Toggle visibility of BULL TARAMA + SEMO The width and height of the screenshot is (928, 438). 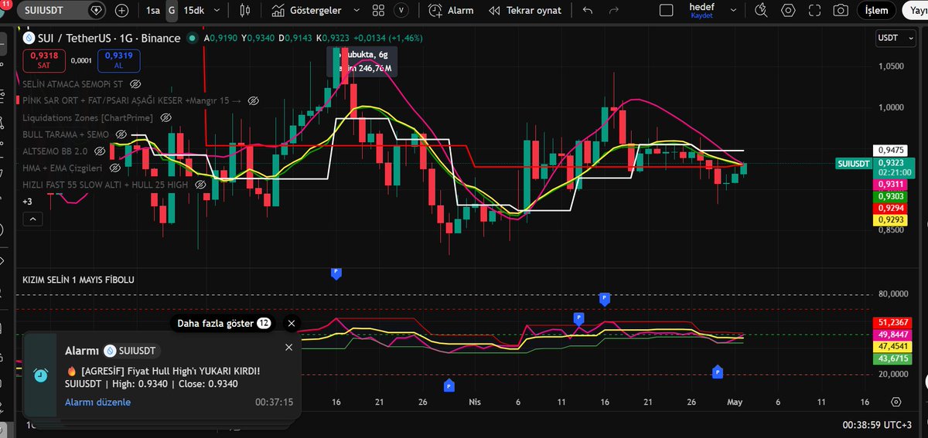(x=121, y=134)
